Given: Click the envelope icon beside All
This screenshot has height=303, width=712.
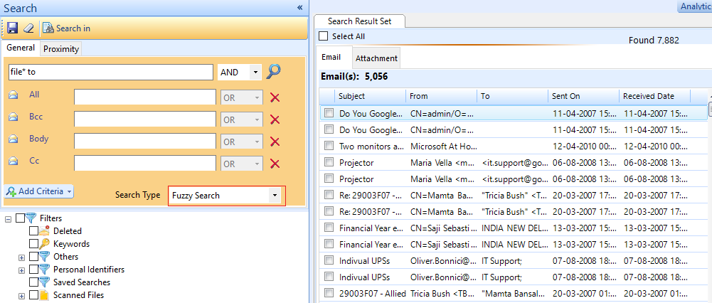Looking at the screenshot, I should 14,95.
